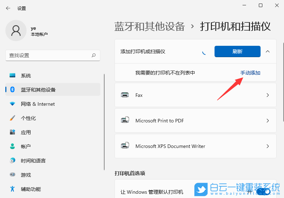The width and height of the screenshot is (284, 198).
Task: Open 网络 & Internet settings
Action: [53, 104]
